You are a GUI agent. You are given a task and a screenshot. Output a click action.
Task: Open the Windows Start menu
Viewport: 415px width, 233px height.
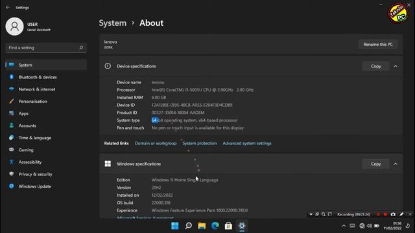click(x=175, y=226)
